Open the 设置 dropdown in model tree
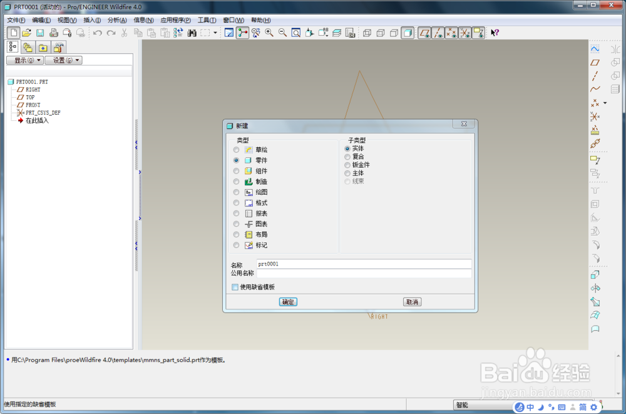 (63, 60)
